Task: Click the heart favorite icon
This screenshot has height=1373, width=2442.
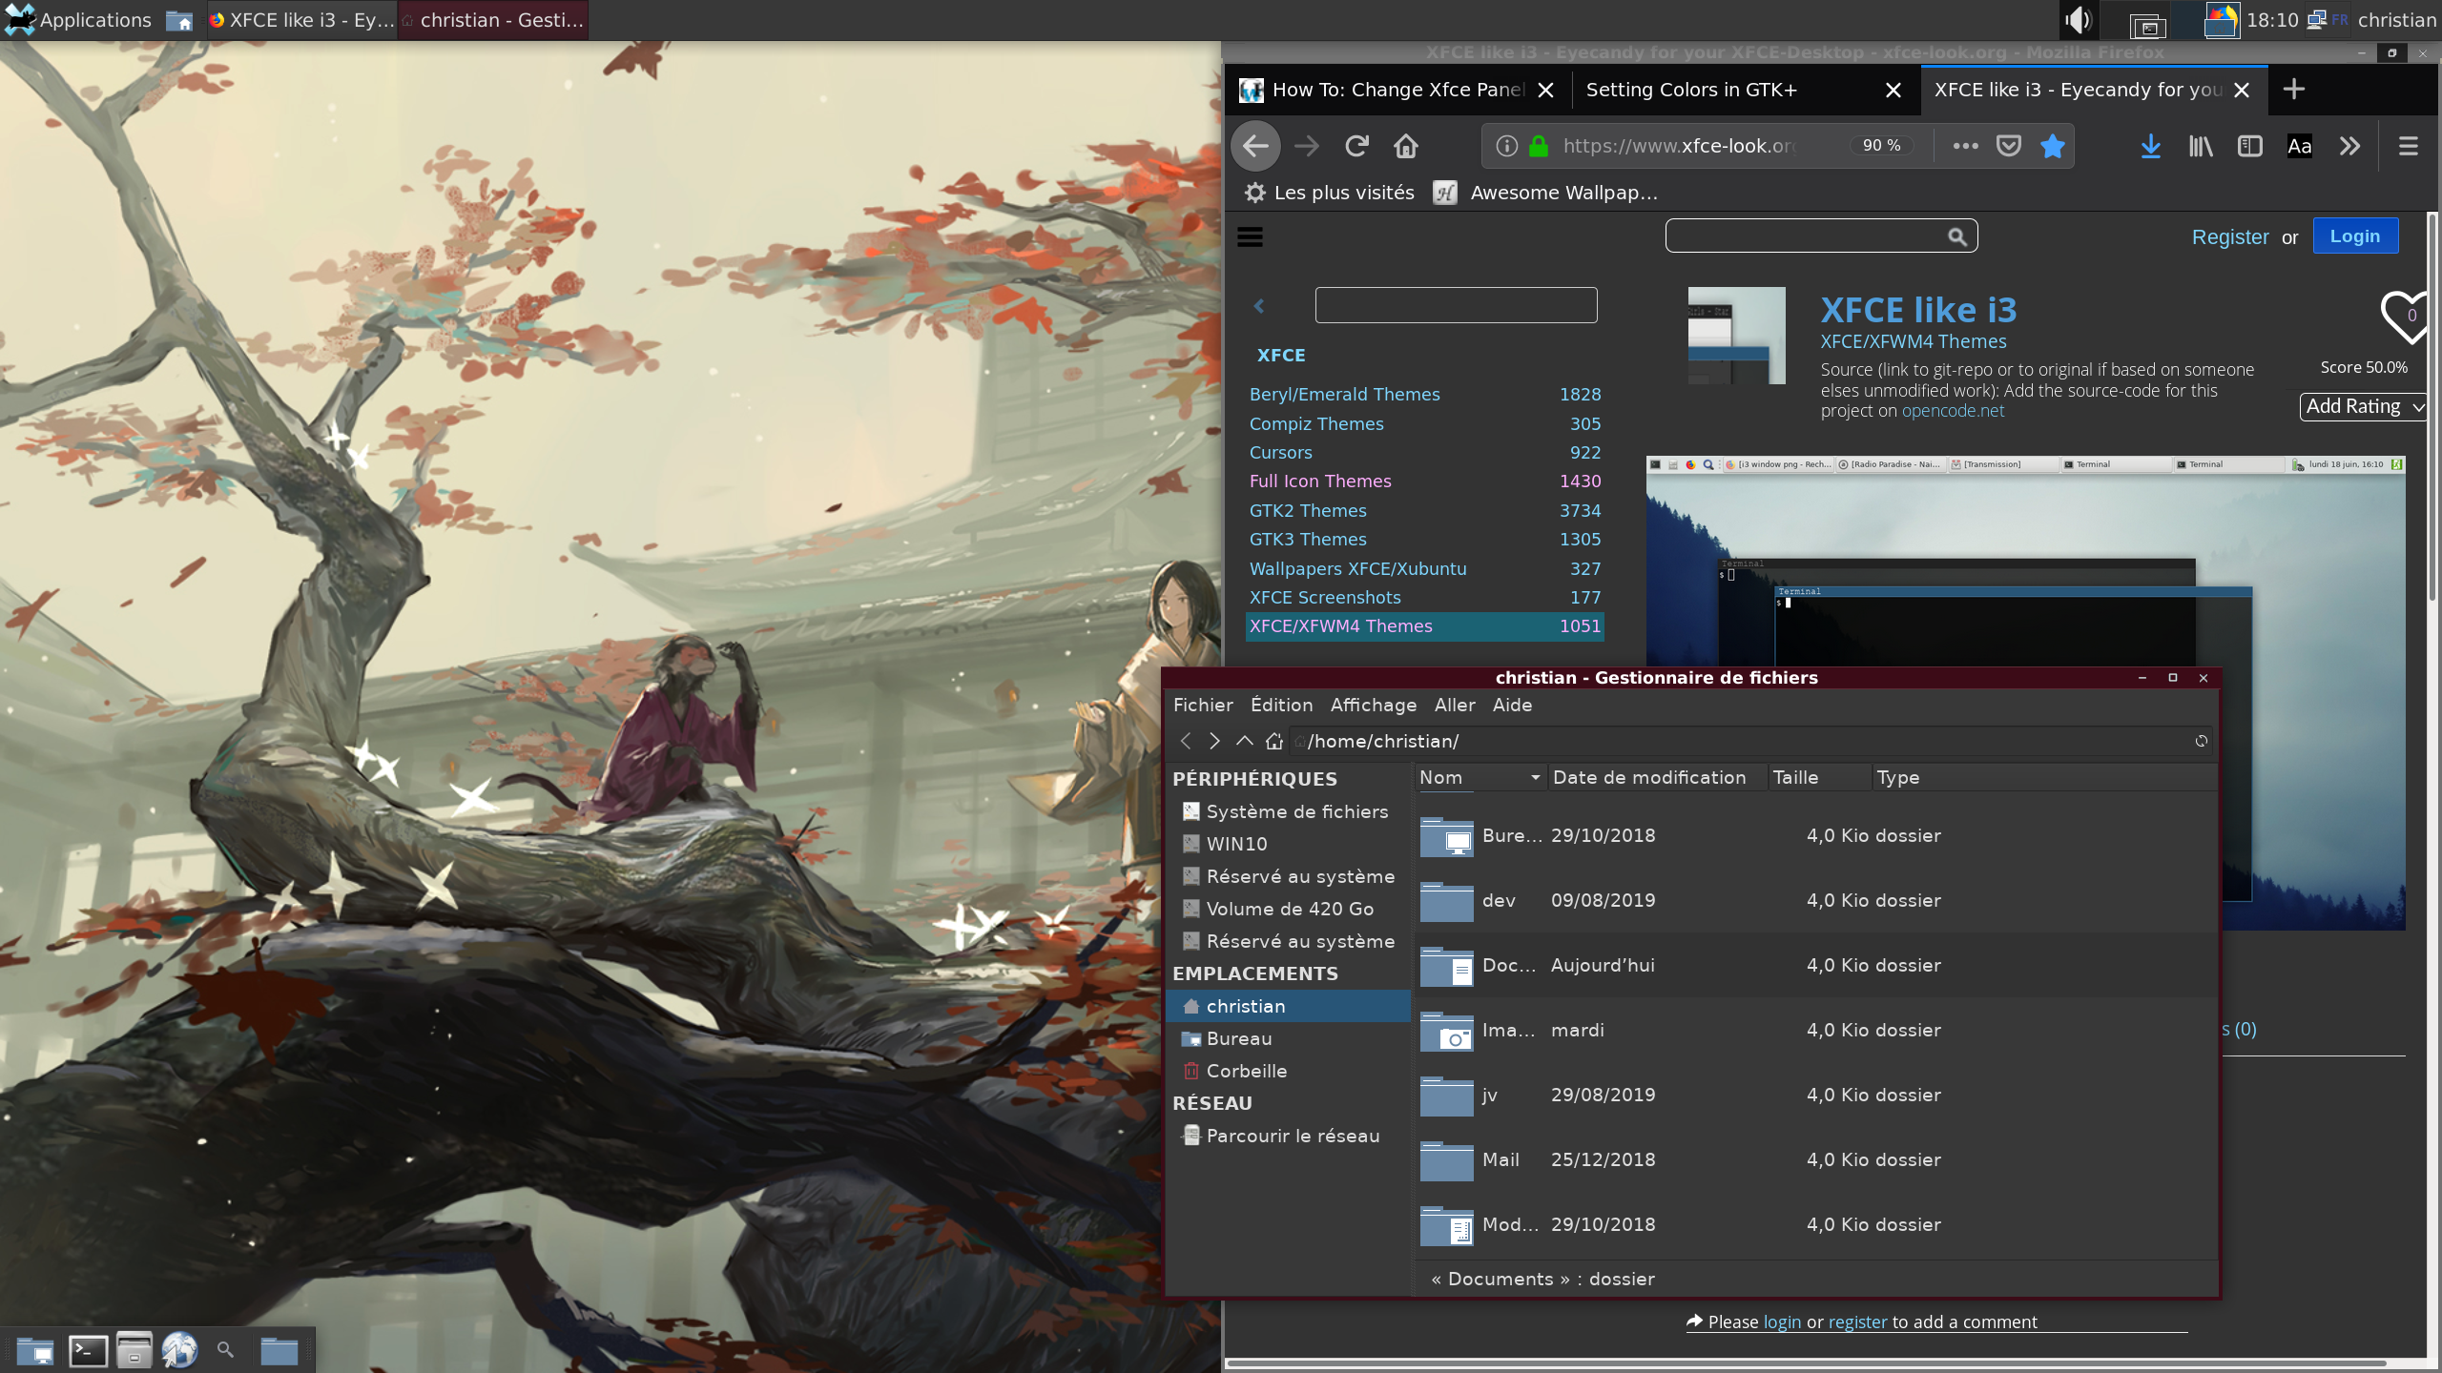Action: [x=2404, y=317]
